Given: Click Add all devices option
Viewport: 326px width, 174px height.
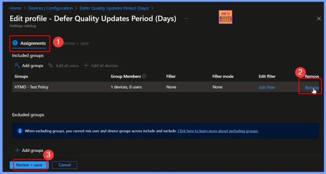Looking at the screenshot, I should pyautogui.click(x=101, y=66).
